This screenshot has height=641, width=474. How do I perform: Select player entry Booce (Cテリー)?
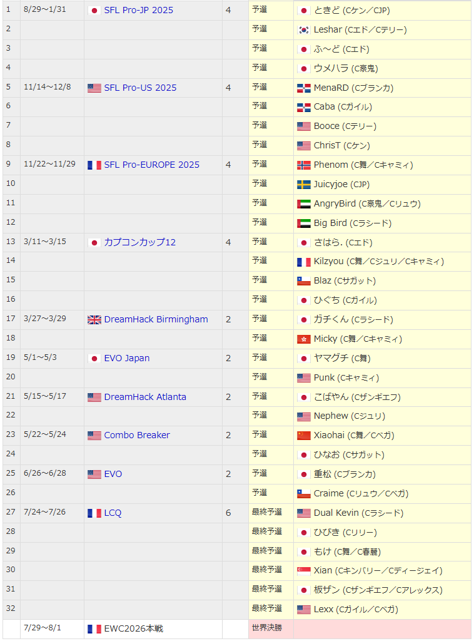[x=345, y=126]
